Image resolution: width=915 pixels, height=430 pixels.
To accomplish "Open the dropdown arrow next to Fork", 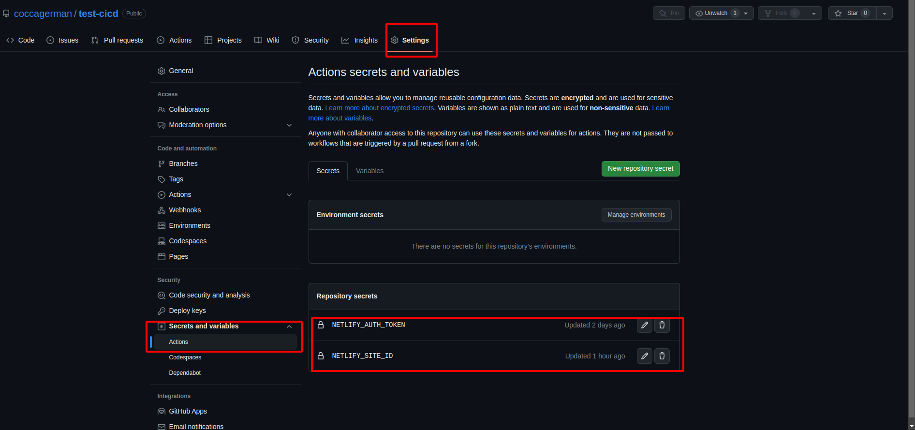I will tap(814, 14).
